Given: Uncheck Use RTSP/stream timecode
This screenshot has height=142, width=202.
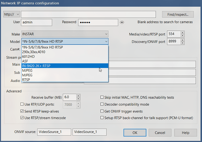Looking at the screenshot, I should click(x=22, y=118).
